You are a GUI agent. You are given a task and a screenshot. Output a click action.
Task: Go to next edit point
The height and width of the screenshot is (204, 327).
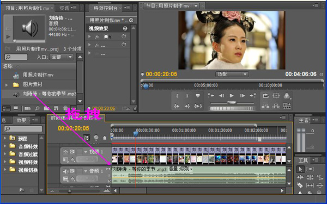click(253, 96)
